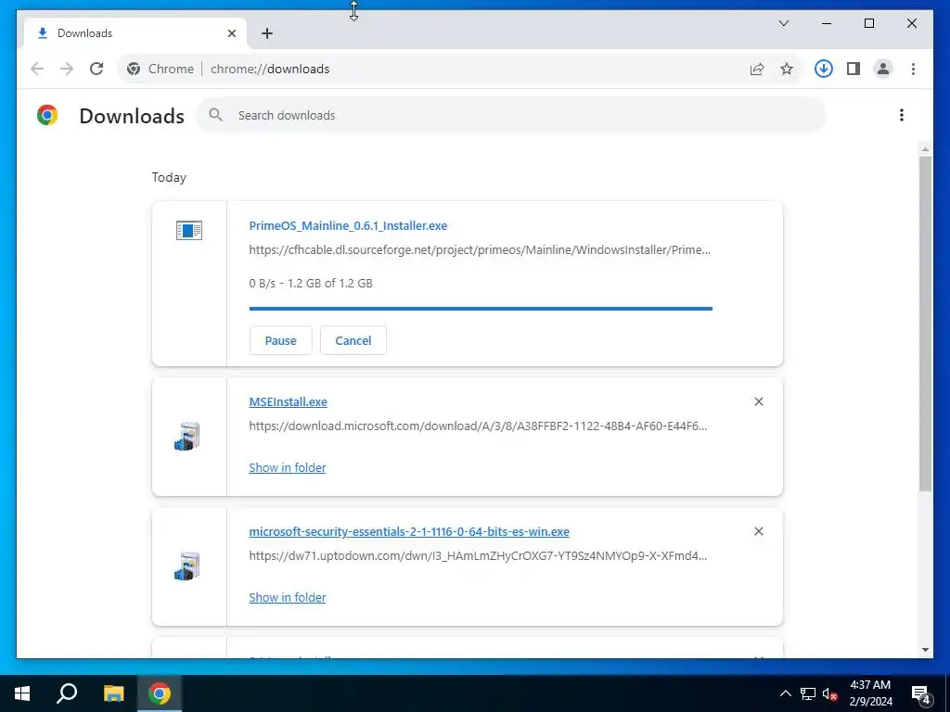This screenshot has width=950, height=712.
Task: Click the Chrome logo beside Downloads
Action: tap(47, 115)
